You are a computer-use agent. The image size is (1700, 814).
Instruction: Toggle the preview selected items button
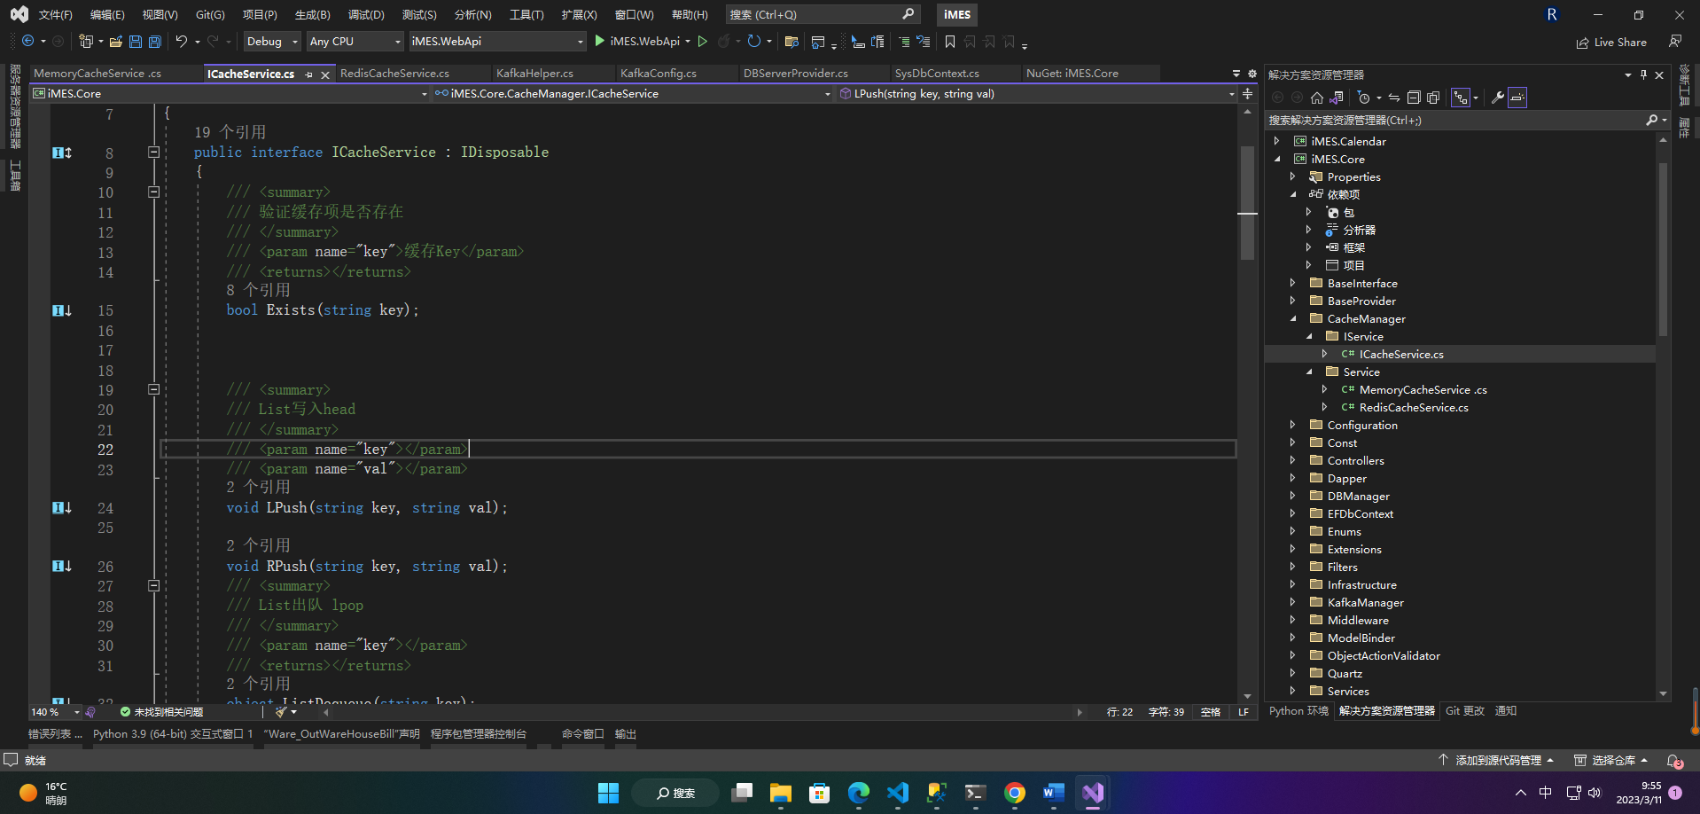point(1517,98)
